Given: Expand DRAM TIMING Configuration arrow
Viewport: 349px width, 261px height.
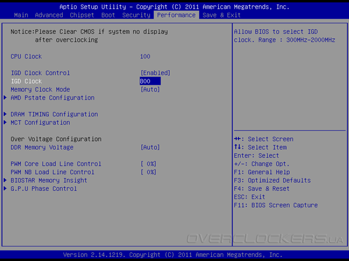Looking at the screenshot, I should pos(5,114).
